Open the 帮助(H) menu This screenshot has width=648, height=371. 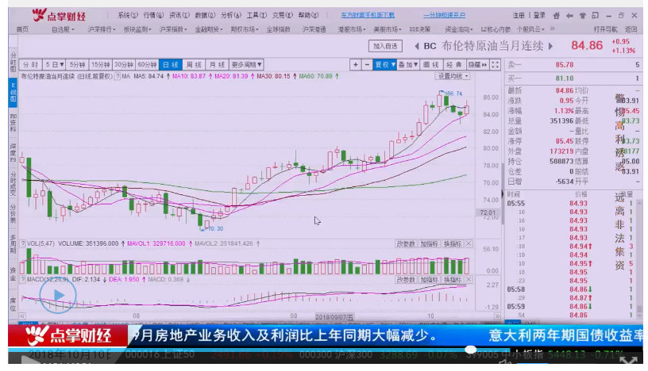point(308,15)
